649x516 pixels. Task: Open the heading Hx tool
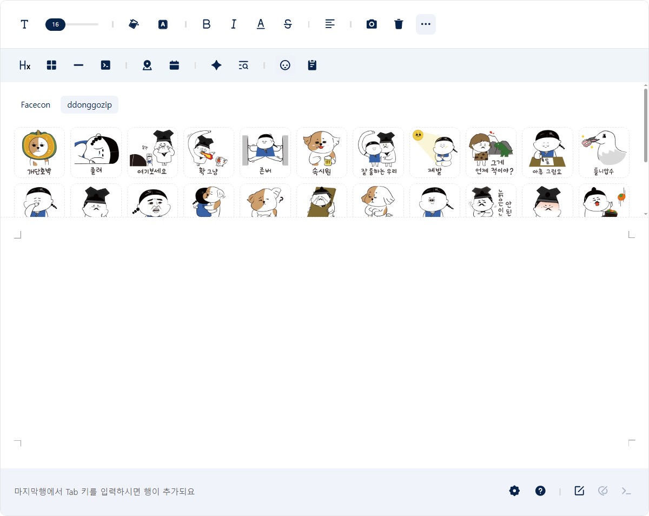coord(25,65)
